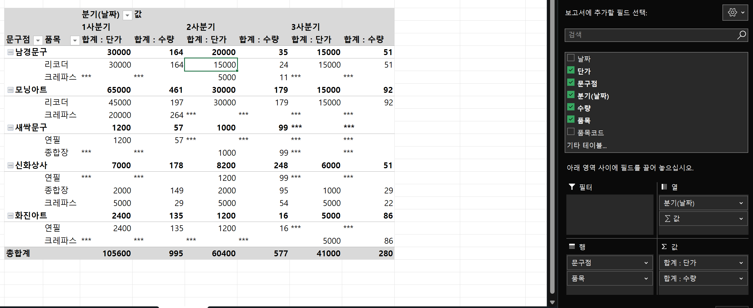The image size is (753, 308).
Task: Enable the 날짜 field checkbox
Action: (x=571, y=58)
